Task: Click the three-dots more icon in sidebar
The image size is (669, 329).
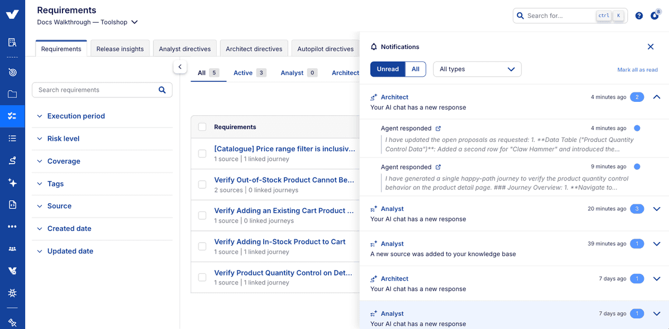Action: (x=12, y=227)
